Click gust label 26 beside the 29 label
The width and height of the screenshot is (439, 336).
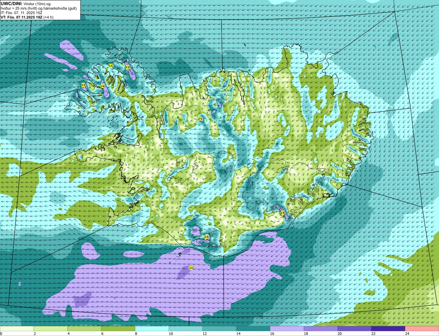tap(111, 65)
